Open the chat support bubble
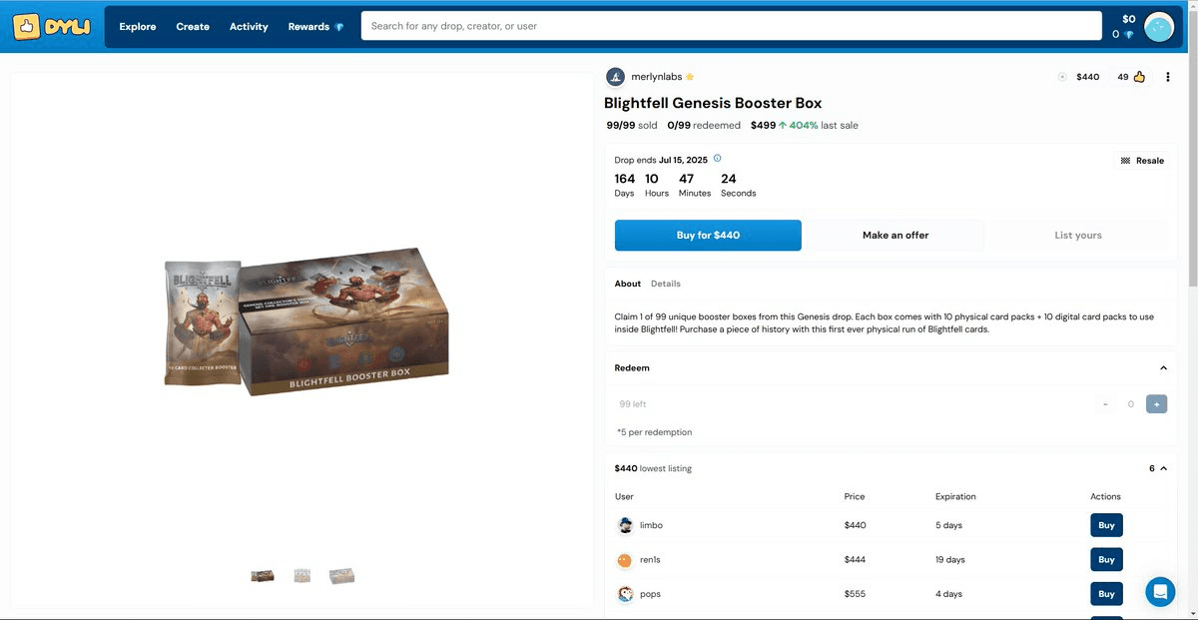 coord(1160,592)
